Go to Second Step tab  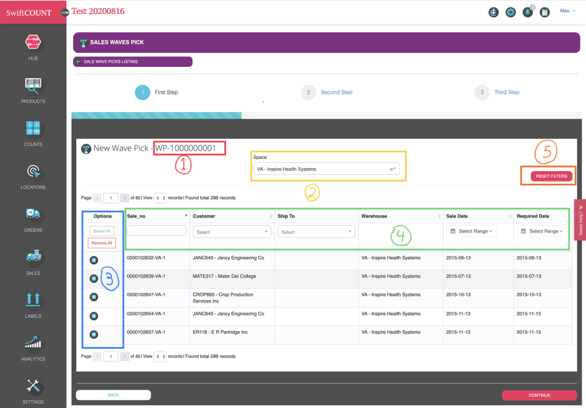pos(326,93)
